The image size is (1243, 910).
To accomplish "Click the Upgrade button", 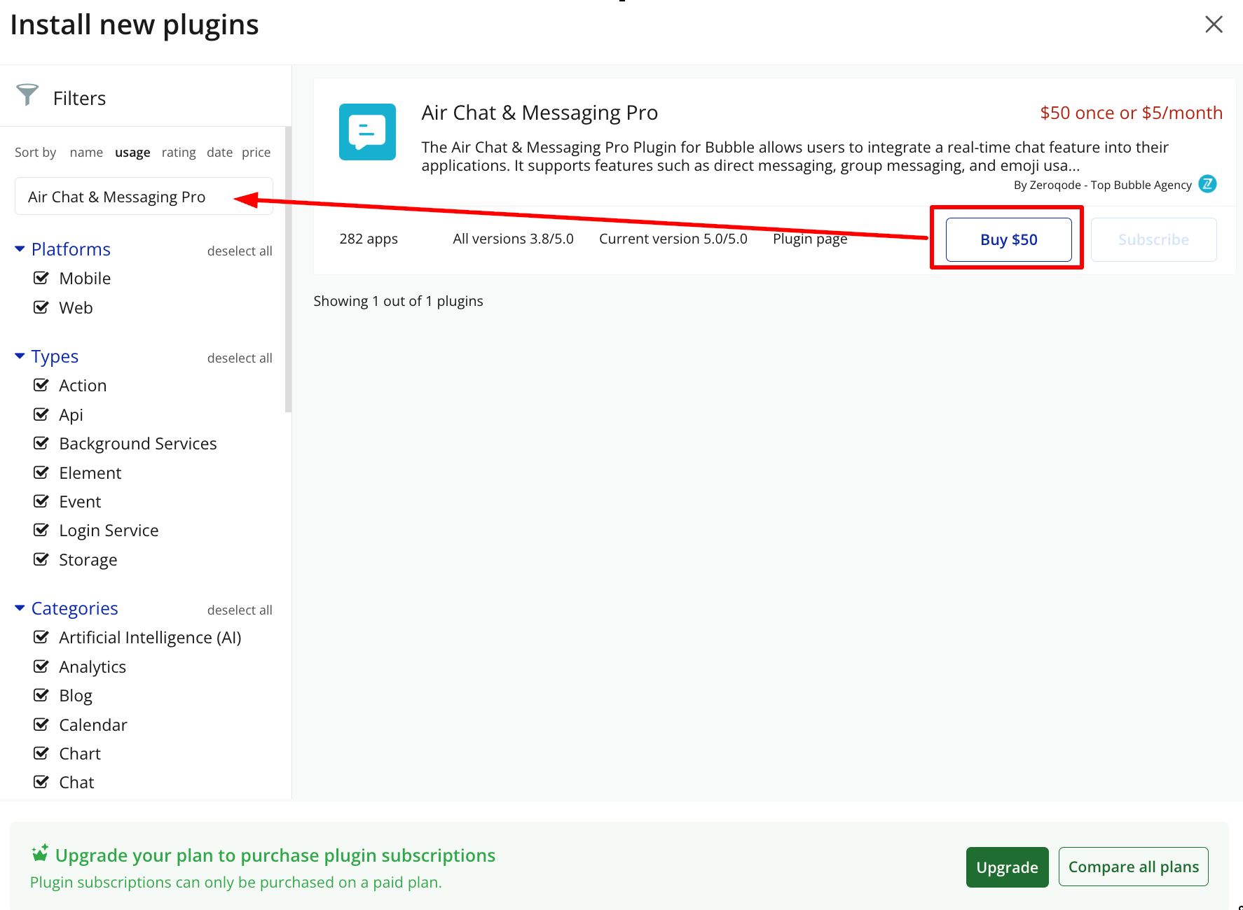I will point(1007,867).
